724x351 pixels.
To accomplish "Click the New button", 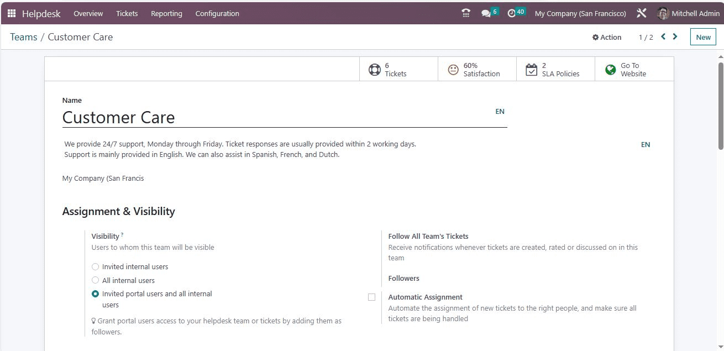I will pyautogui.click(x=703, y=37).
